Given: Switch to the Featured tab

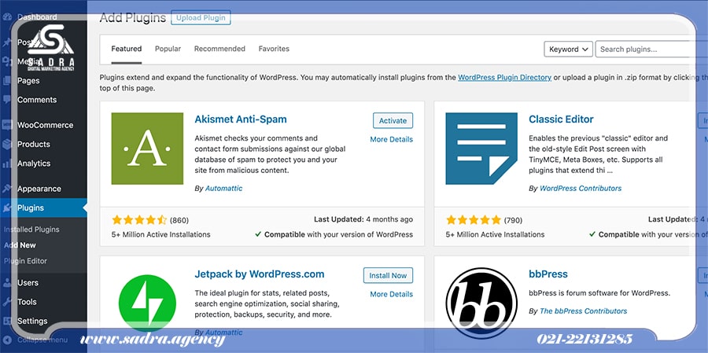Looking at the screenshot, I should tap(127, 49).
